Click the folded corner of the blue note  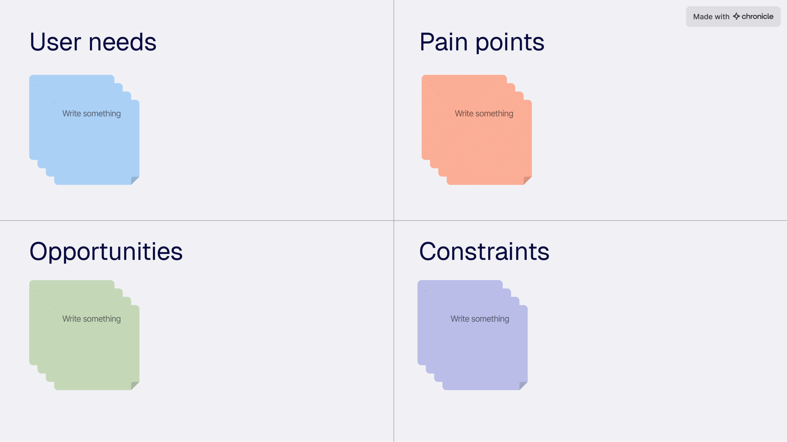tap(135, 180)
